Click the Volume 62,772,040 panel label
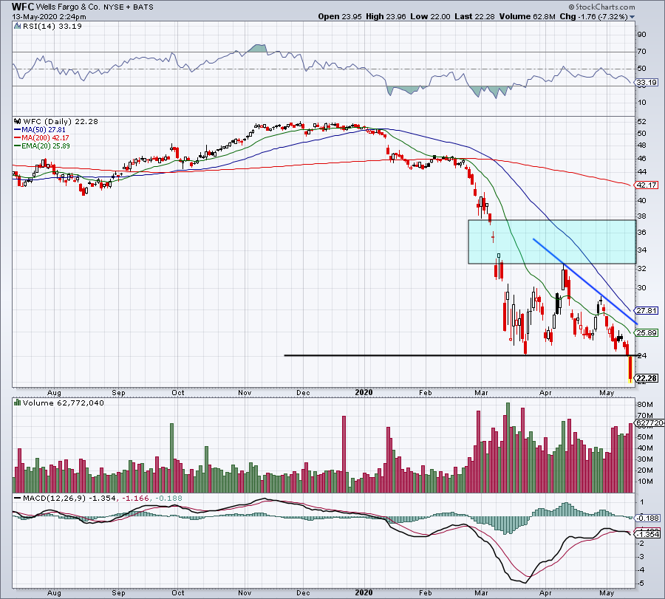 click(x=64, y=403)
